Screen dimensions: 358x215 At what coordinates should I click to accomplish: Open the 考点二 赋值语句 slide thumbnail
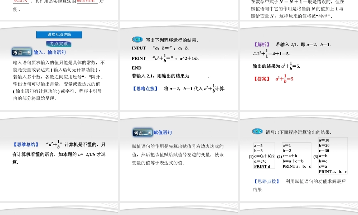pos(179,156)
